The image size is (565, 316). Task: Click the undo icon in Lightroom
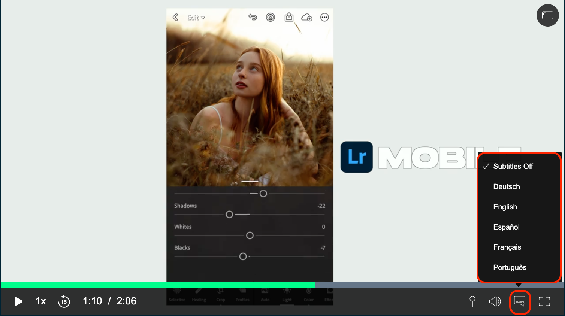(x=253, y=17)
